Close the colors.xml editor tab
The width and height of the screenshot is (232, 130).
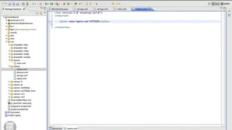pyautogui.click(x=149, y=9)
